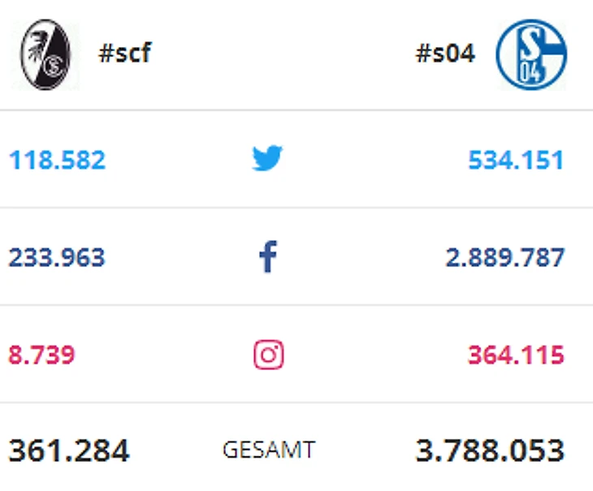Select Schalke's Facebook count 2.889.787

[x=504, y=258]
